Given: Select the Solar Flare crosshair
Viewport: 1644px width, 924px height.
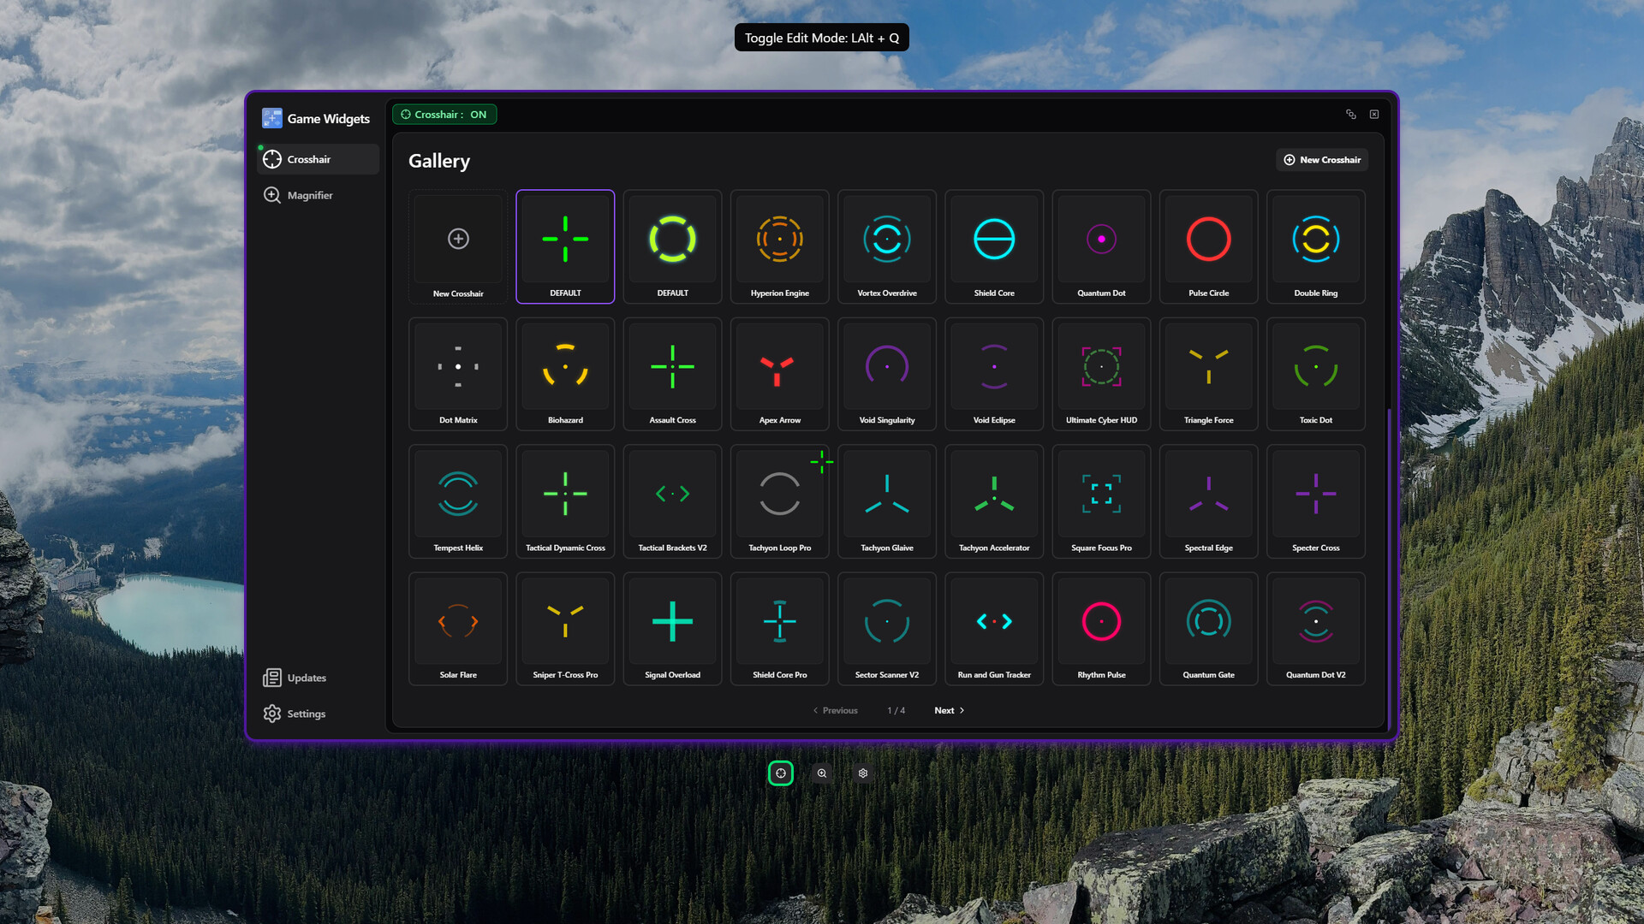Looking at the screenshot, I should 458,629.
